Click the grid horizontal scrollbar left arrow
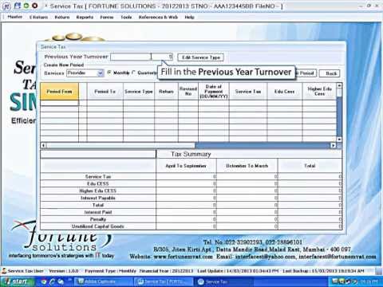Viewport: 383px width, 287px height. point(44,145)
